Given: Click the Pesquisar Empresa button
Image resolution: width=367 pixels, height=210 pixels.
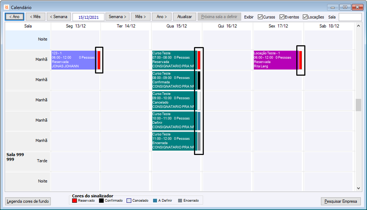Looking at the screenshot, I should click(x=340, y=201).
